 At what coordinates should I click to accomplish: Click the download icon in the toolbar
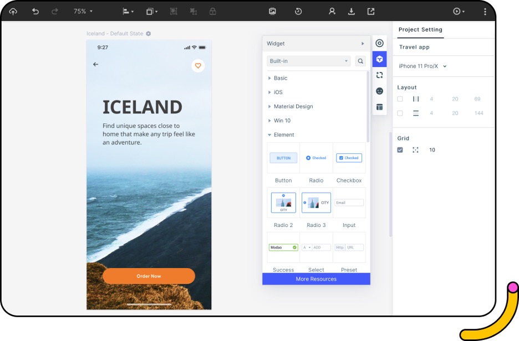point(351,11)
